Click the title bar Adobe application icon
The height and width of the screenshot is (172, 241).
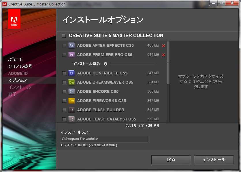point(5,4)
